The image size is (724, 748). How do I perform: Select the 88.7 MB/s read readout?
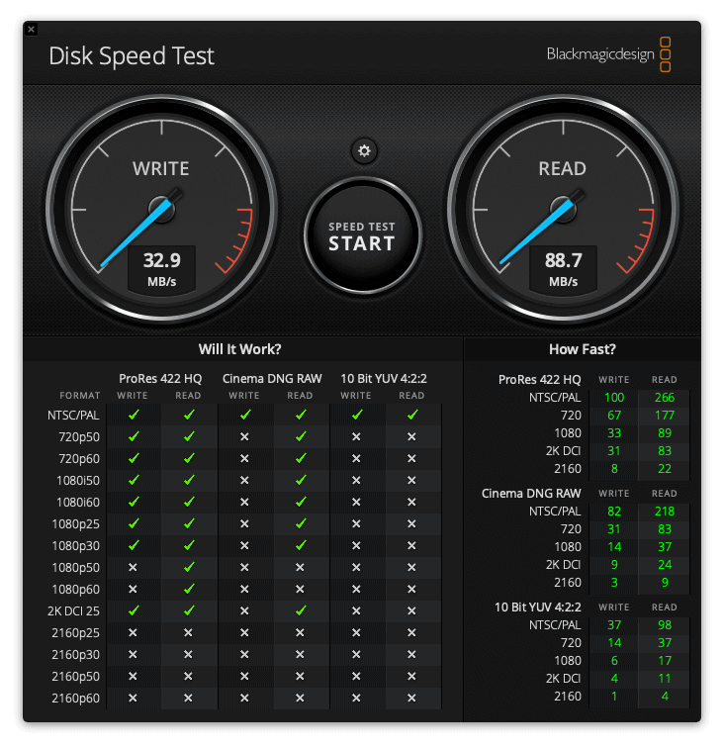(x=562, y=268)
